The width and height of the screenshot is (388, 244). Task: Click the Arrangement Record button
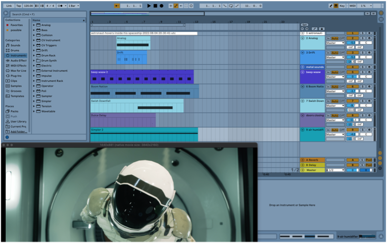tap(162, 6)
